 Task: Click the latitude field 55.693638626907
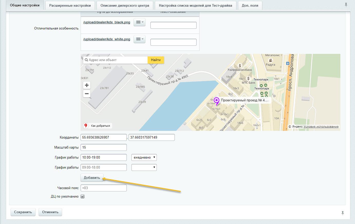click(x=104, y=138)
